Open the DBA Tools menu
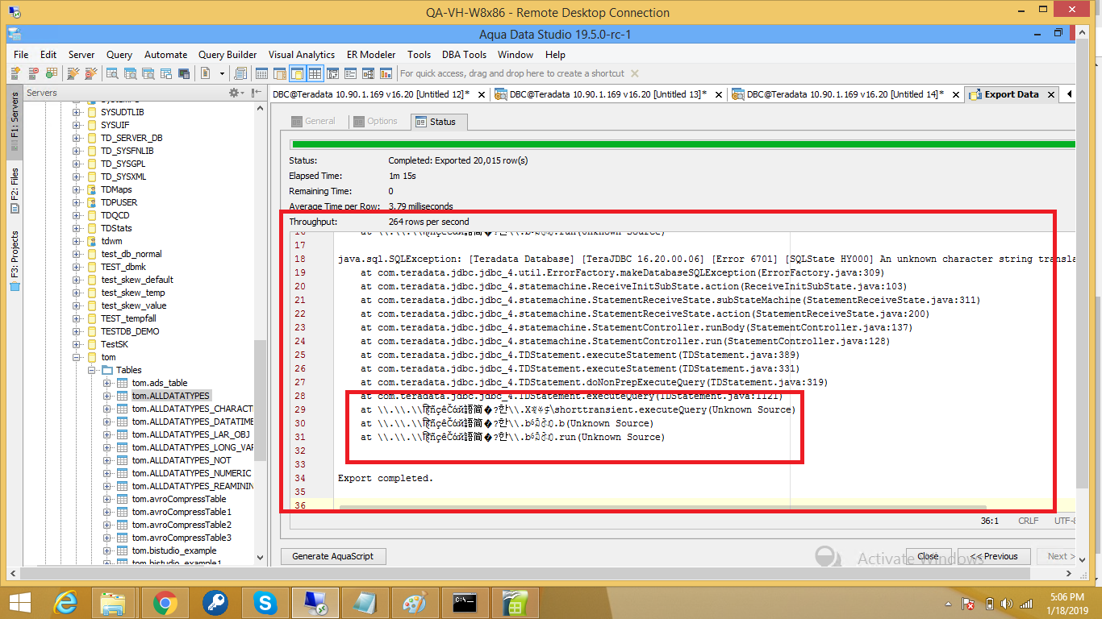The width and height of the screenshot is (1102, 619). pyautogui.click(x=464, y=55)
